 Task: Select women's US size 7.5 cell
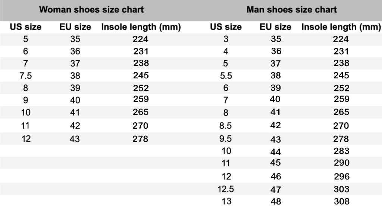click(26, 76)
